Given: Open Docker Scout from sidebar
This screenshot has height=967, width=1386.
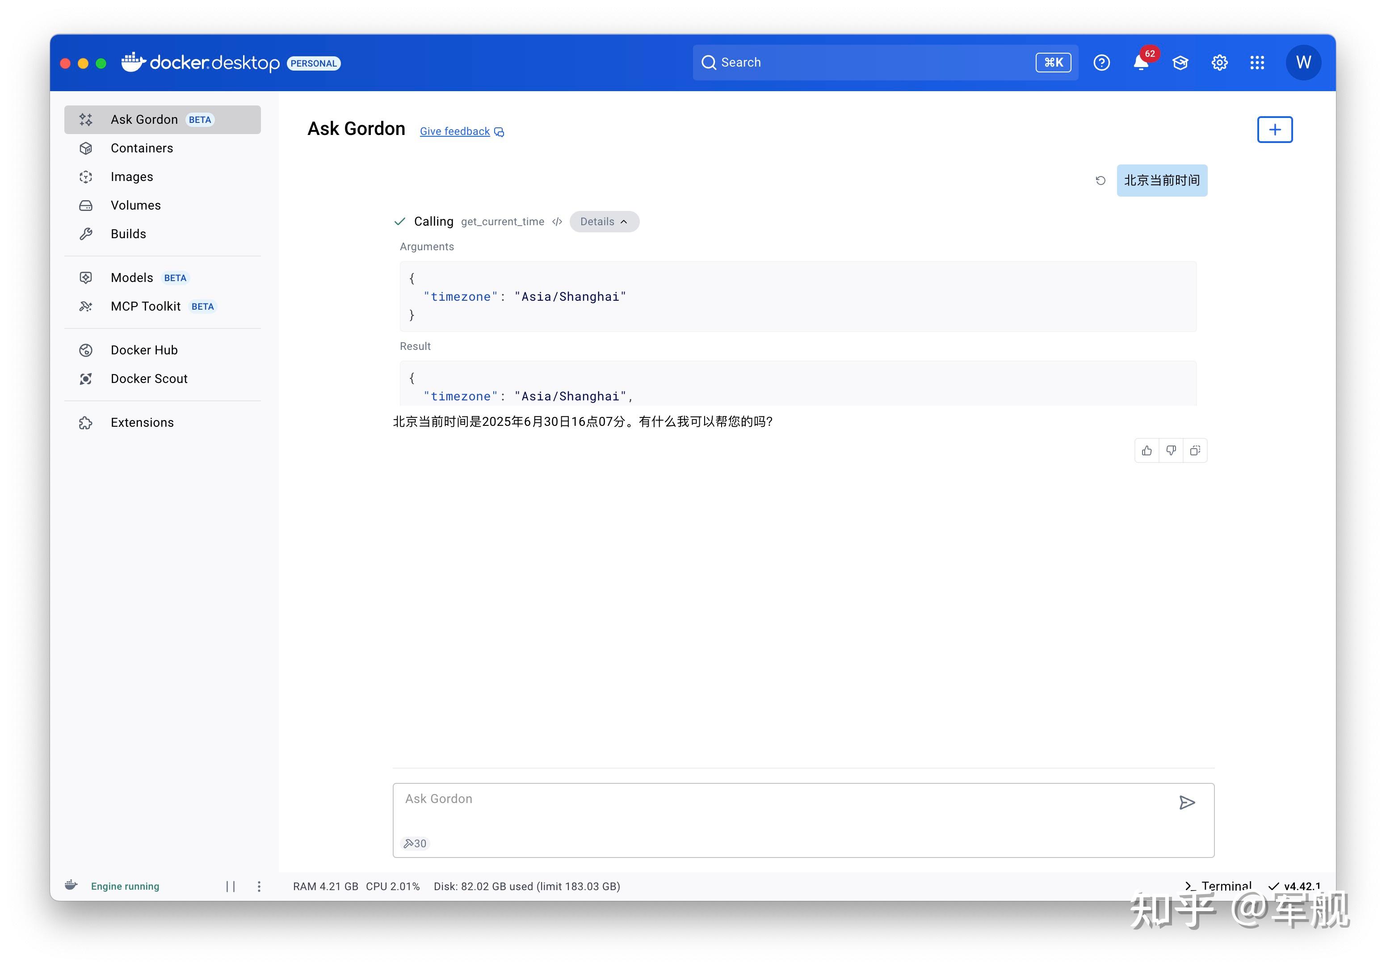Looking at the screenshot, I should click(x=148, y=378).
